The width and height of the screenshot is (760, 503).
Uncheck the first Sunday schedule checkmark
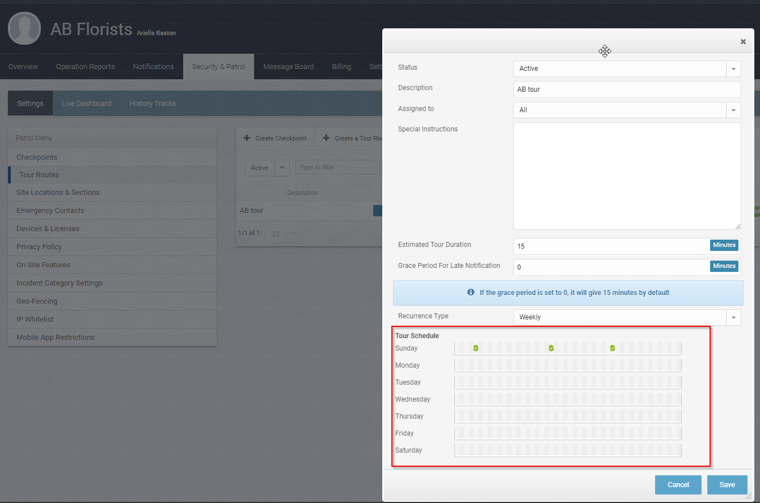click(476, 348)
